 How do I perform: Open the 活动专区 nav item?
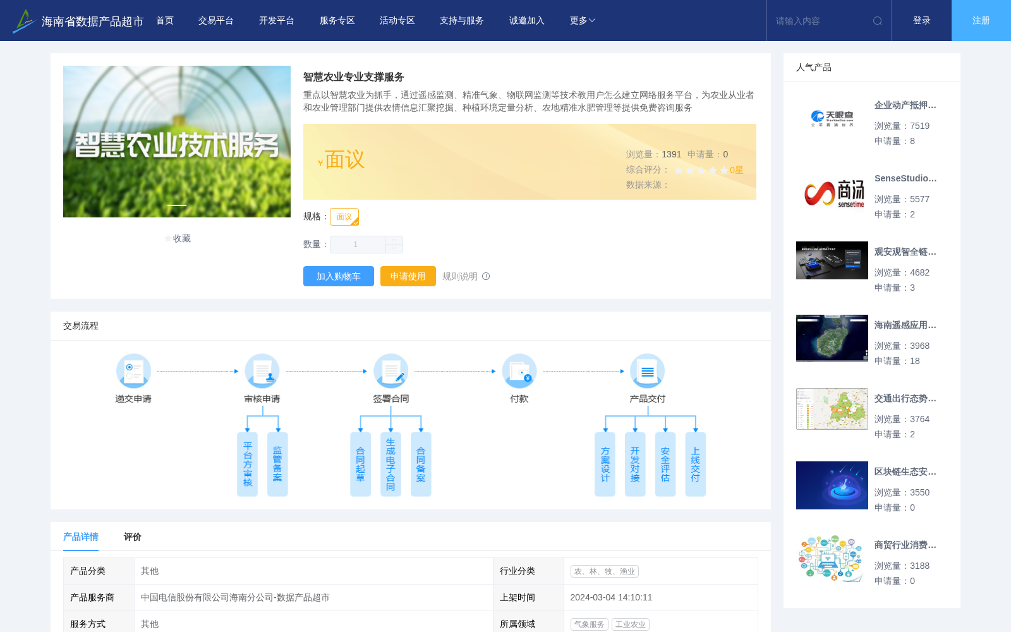[397, 21]
